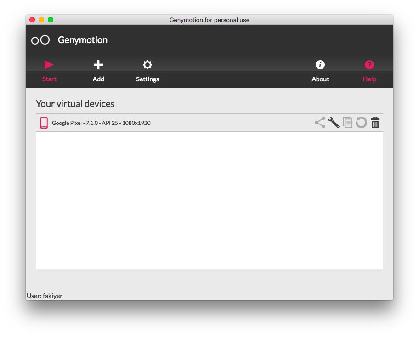419x337 pixels.
Task: Close the Genymotion window
Action: coord(32,20)
